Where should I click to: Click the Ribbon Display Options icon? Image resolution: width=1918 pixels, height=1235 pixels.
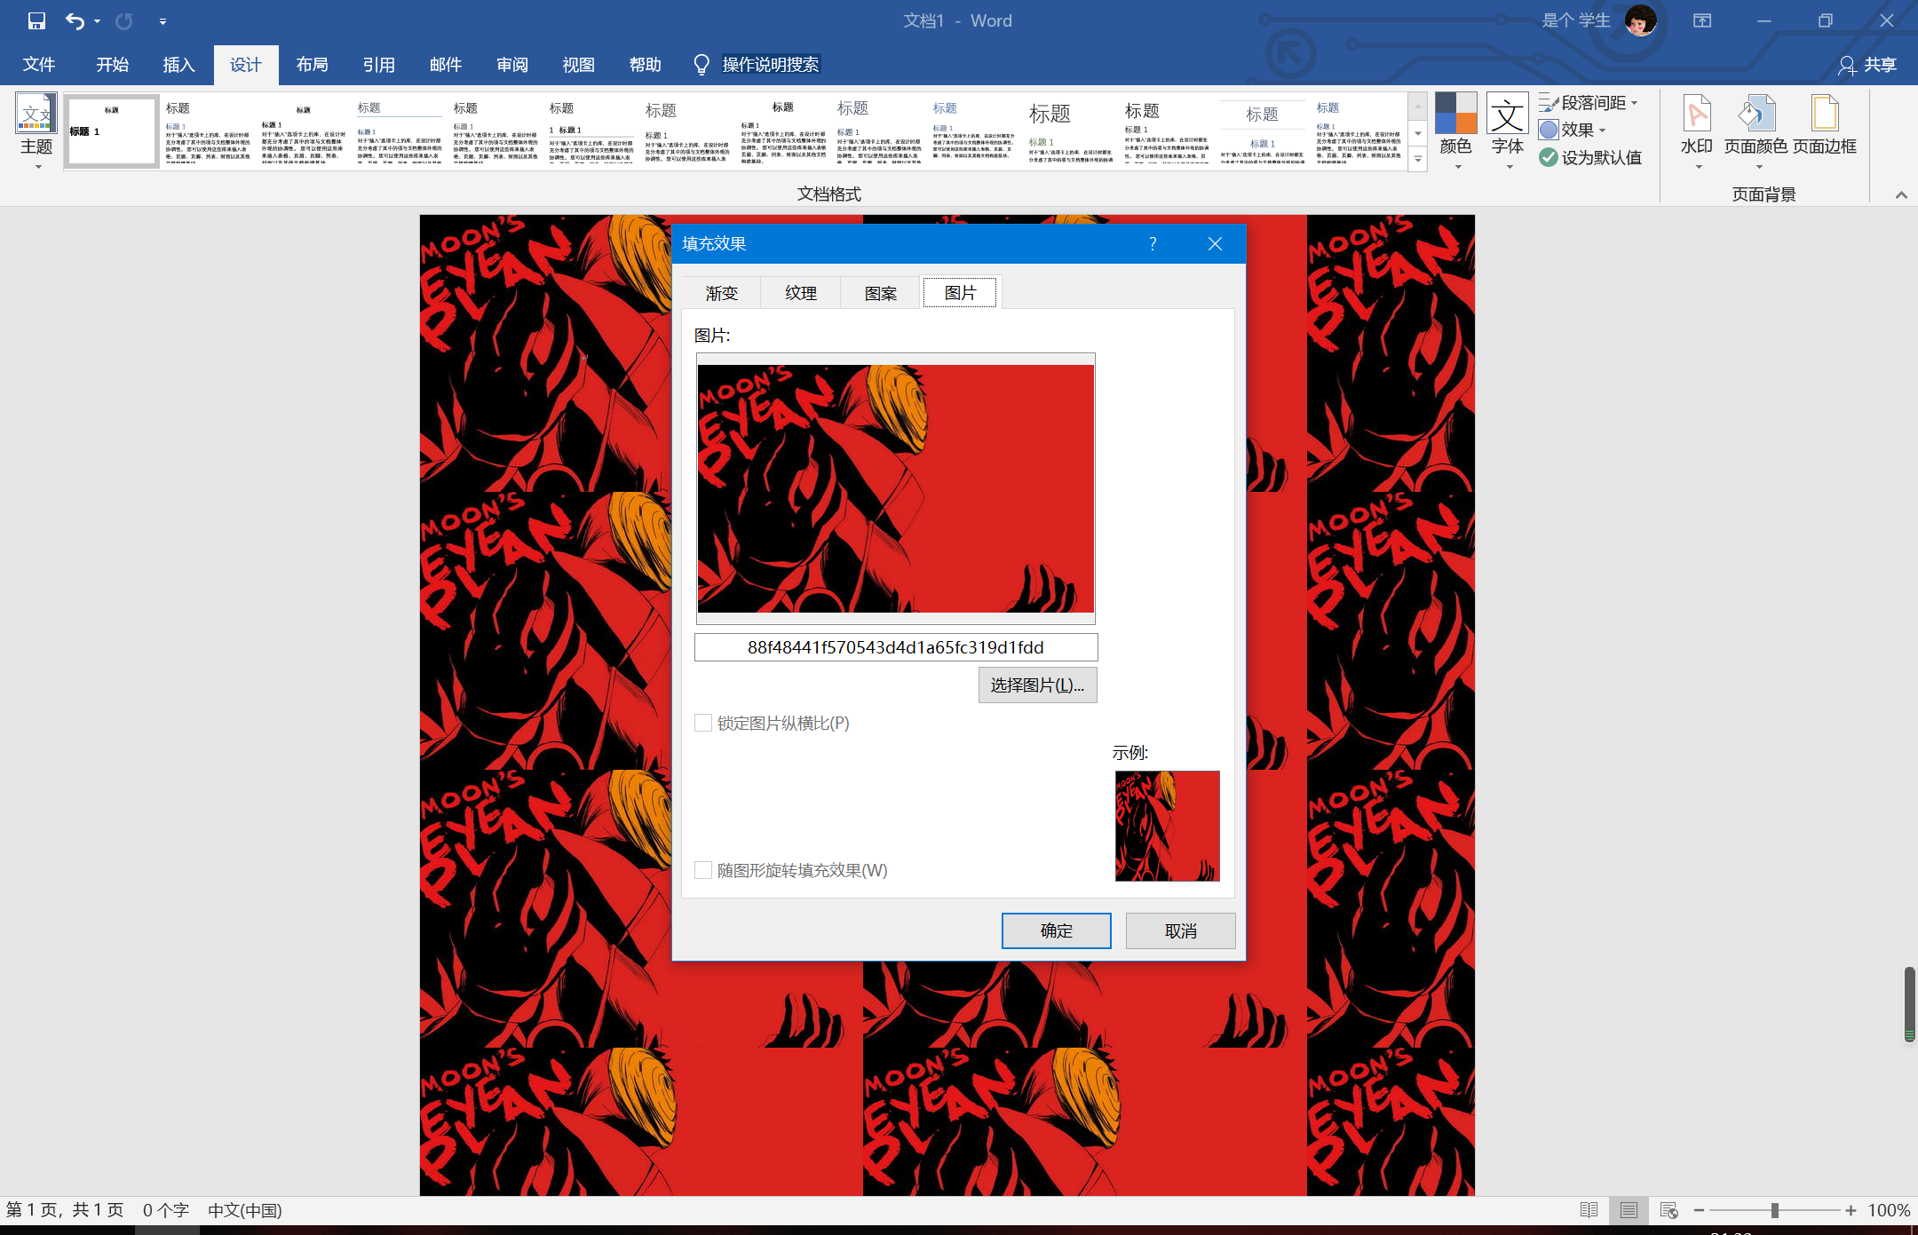1702,20
